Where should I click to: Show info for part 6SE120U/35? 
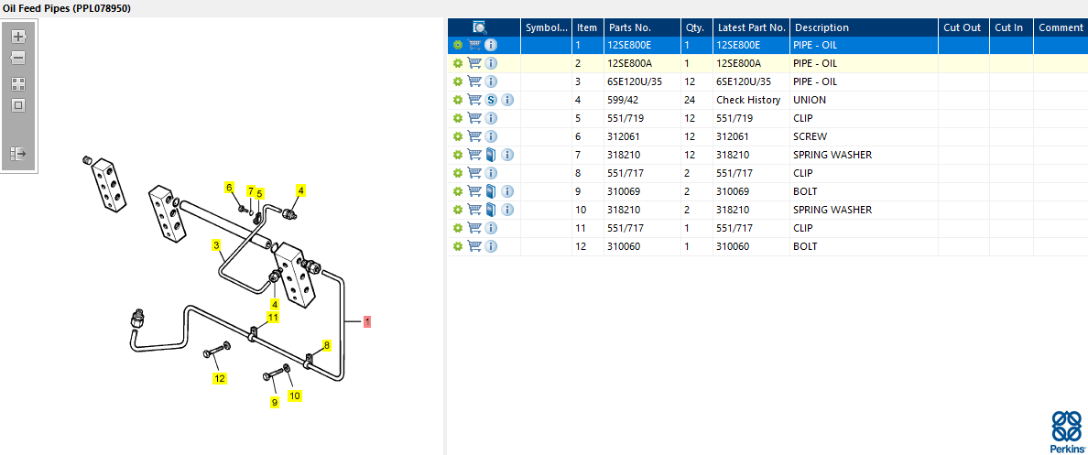point(491,81)
